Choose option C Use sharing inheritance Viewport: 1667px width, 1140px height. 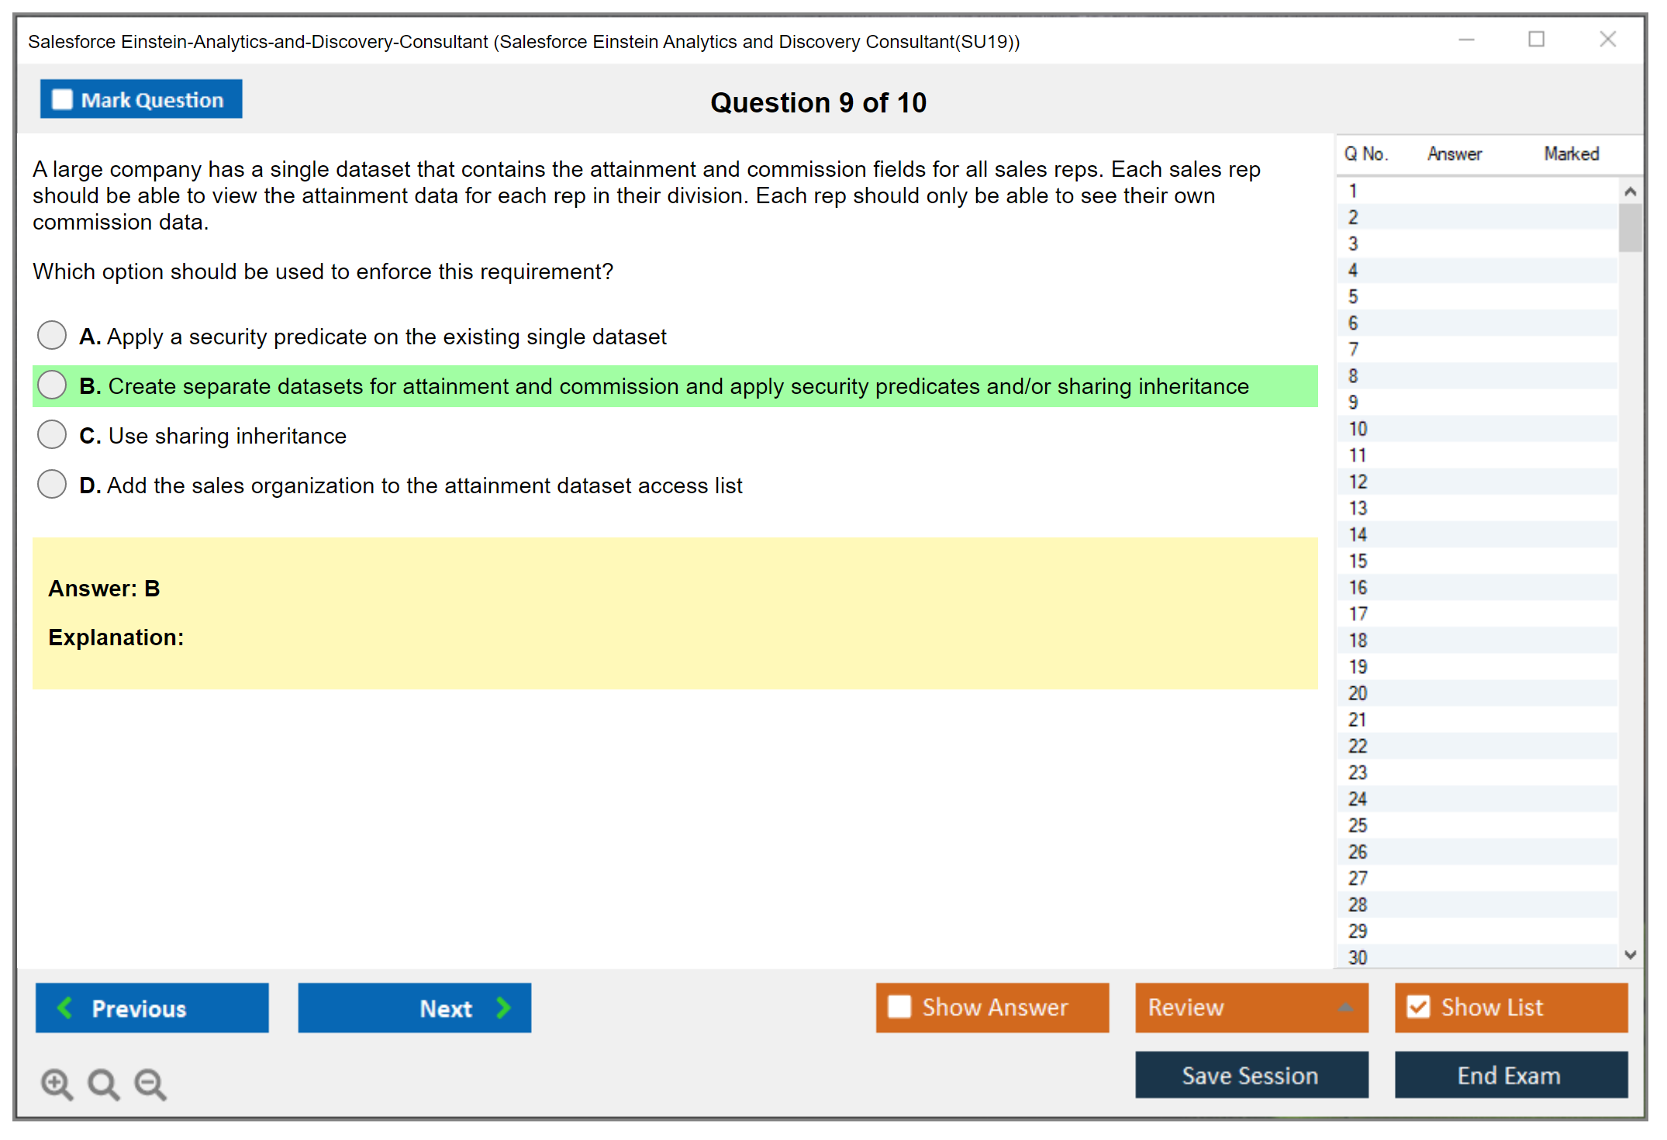52,435
